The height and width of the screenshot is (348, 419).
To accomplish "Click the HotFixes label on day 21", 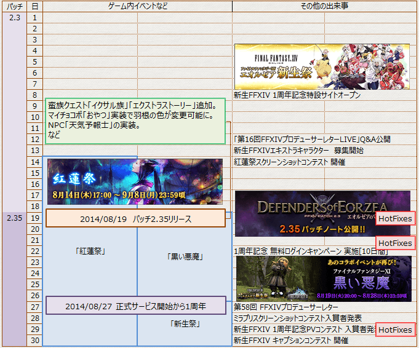I will [395, 243].
